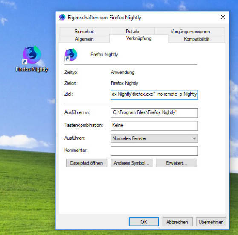This screenshot has width=238, height=235.
Task: Click the Anderes Symbol... button
Action: 131,163
